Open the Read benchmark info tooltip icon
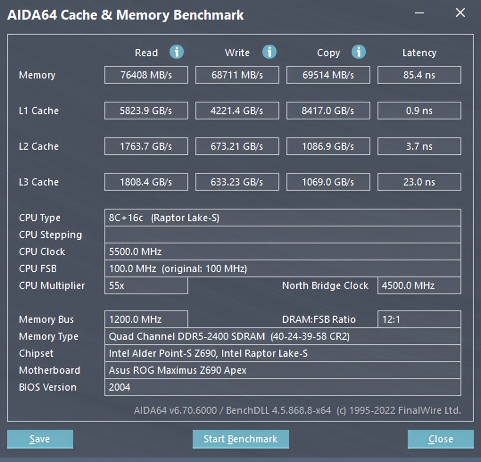This screenshot has height=462, width=481. 177,52
